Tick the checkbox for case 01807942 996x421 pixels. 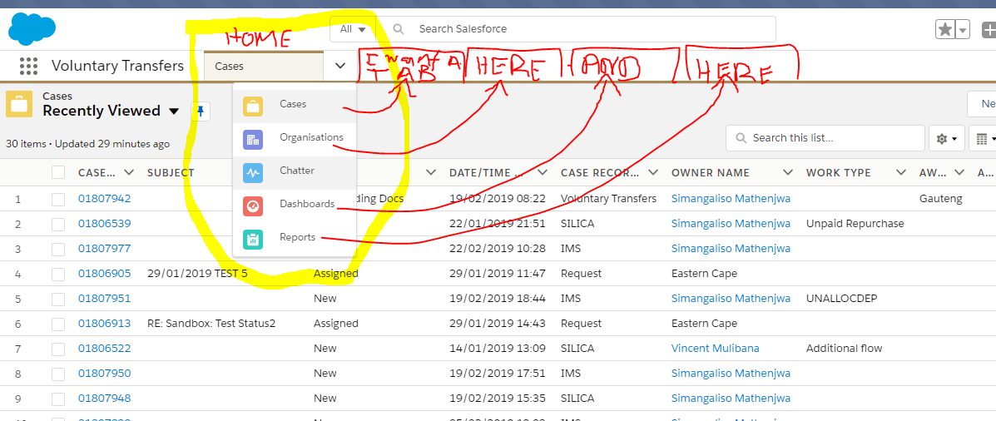tap(58, 200)
